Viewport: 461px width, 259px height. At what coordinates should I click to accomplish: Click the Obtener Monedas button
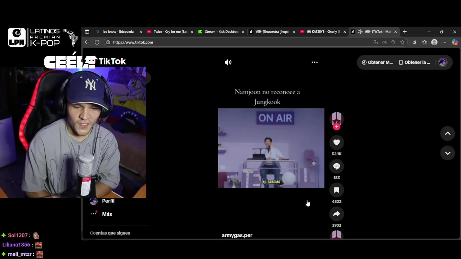coord(377,62)
